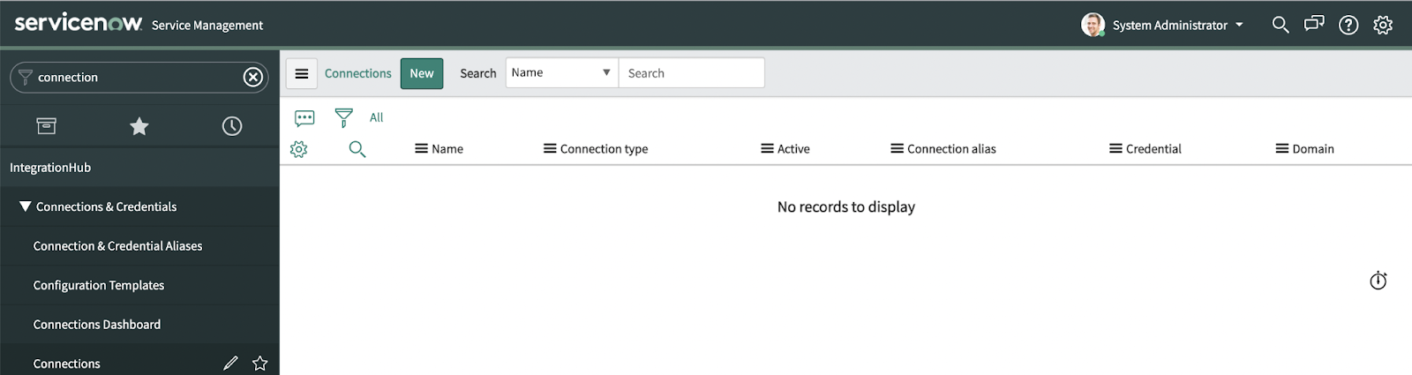Personalize list columns with the gear
This screenshot has height=375, width=1412.
click(299, 149)
